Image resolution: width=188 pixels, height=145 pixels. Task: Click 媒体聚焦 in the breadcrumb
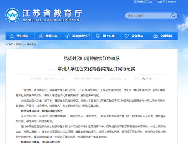click(31, 45)
